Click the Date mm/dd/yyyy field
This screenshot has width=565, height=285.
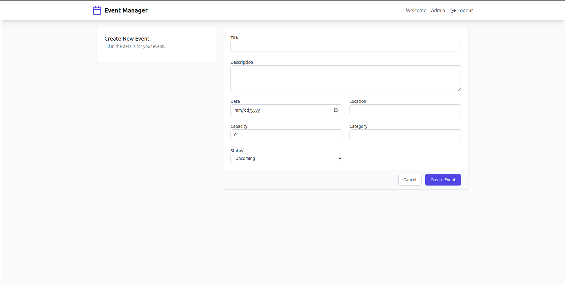286,110
